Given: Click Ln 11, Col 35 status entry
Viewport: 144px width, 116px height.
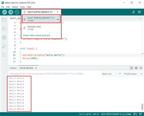Looking at the screenshot, I should point(85,114).
